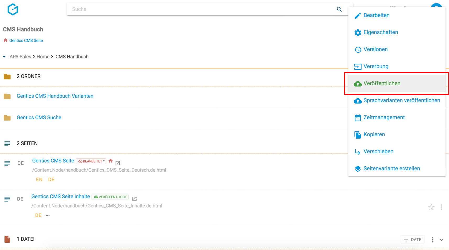
Task: Toggle favourite star for Gentics CMS Seite Inhalte
Action: (431, 207)
